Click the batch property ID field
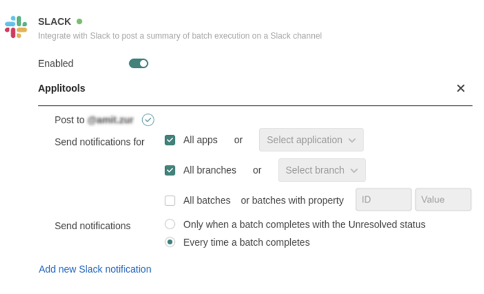Viewport: 484px width, 294px height. point(383,199)
